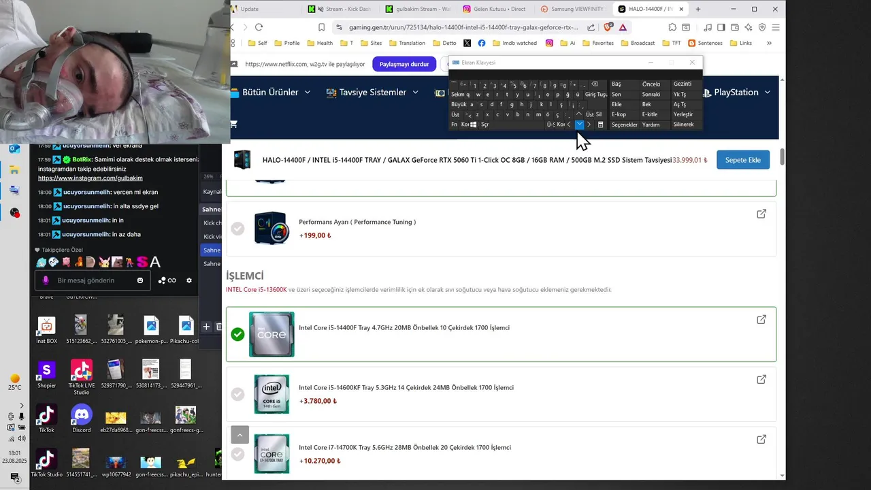Click the shopping cart icon on site

click(234, 125)
